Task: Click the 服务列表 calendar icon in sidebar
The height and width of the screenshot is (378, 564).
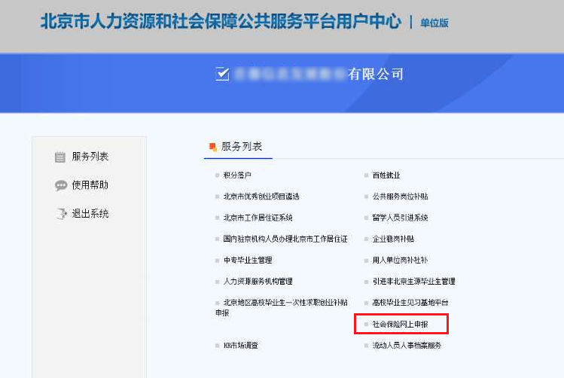Action: coord(60,157)
